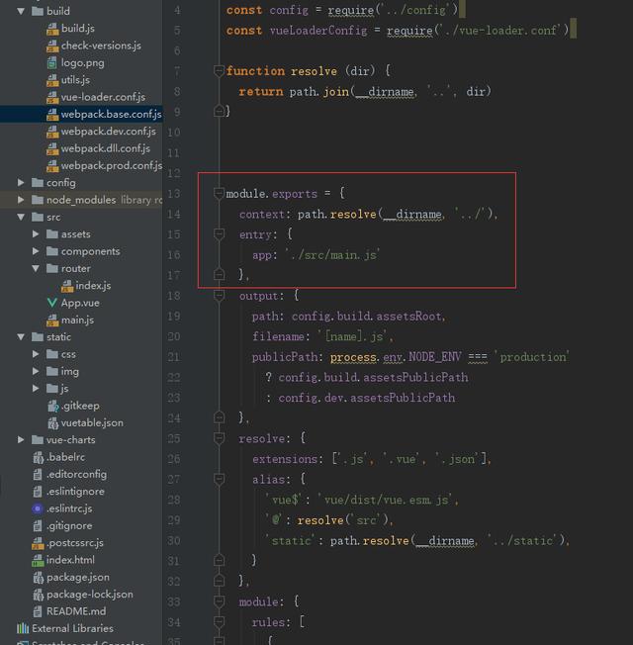Expand the img folder arrow
633x645 pixels.
click(x=36, y=371)
